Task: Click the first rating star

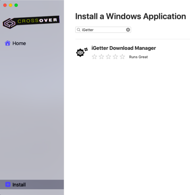Action: tap(94, 57)
